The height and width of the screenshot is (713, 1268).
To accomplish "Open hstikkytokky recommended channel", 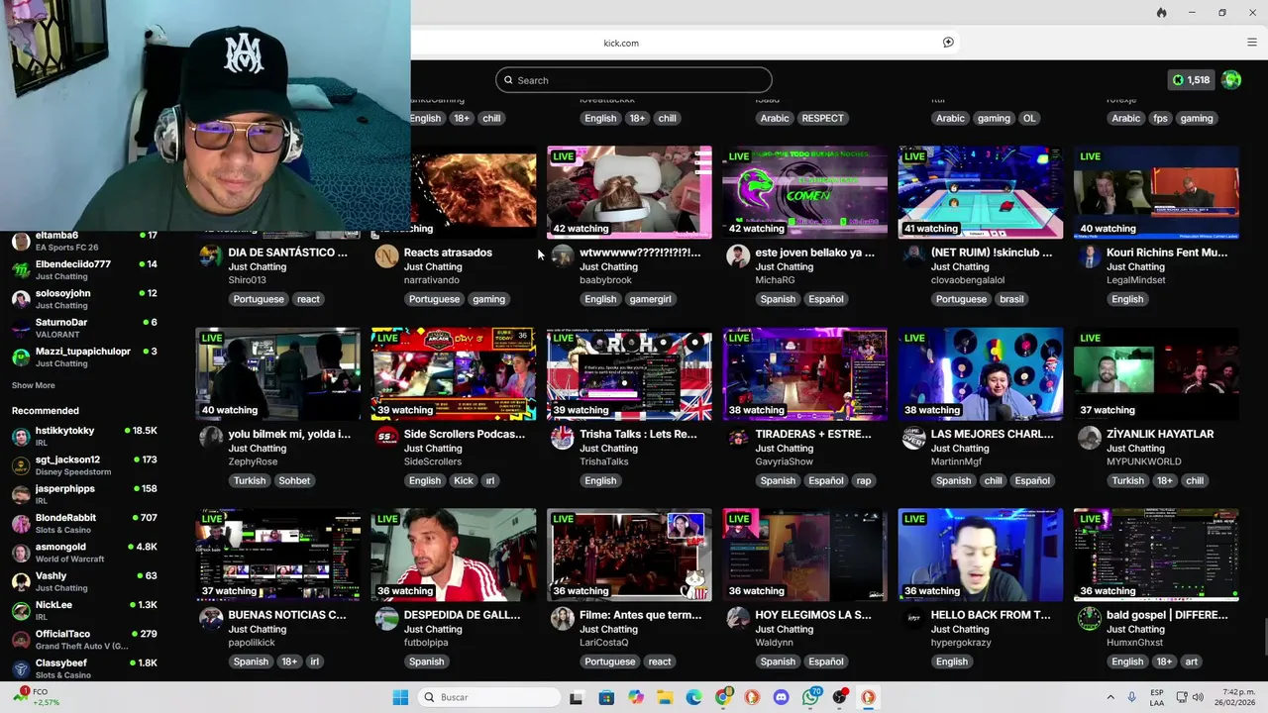I will pos(84,436).
